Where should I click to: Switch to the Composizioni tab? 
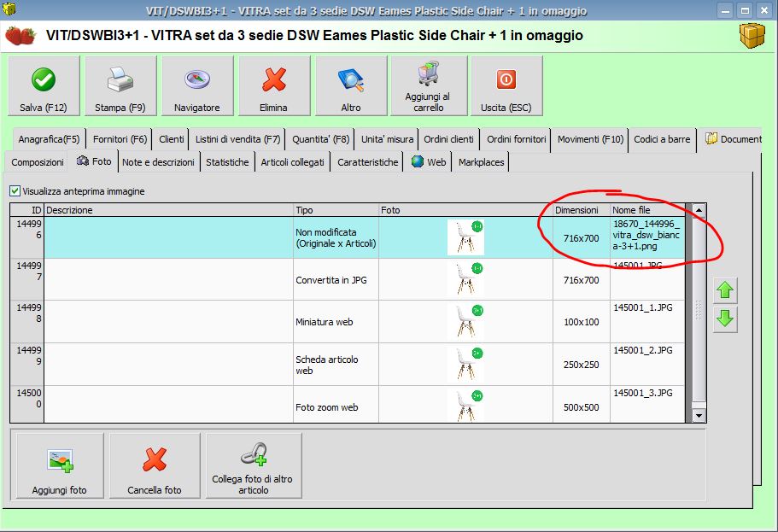(38, 162)
